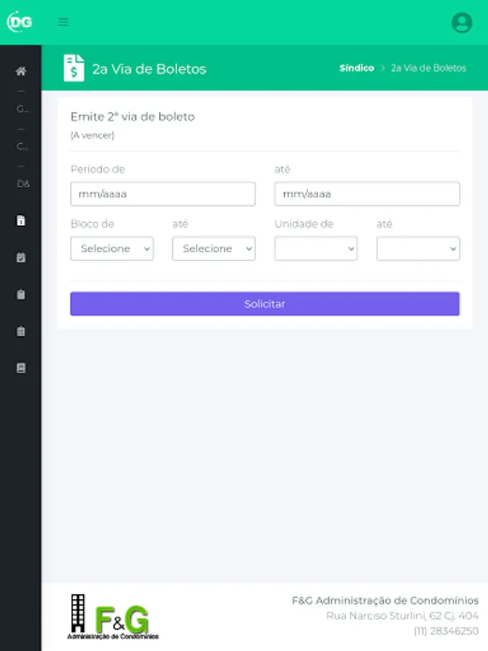This screenshot has width=488, height=651.
Task: Click the Período 'até' date field
Action: click(x=367, y=194)
